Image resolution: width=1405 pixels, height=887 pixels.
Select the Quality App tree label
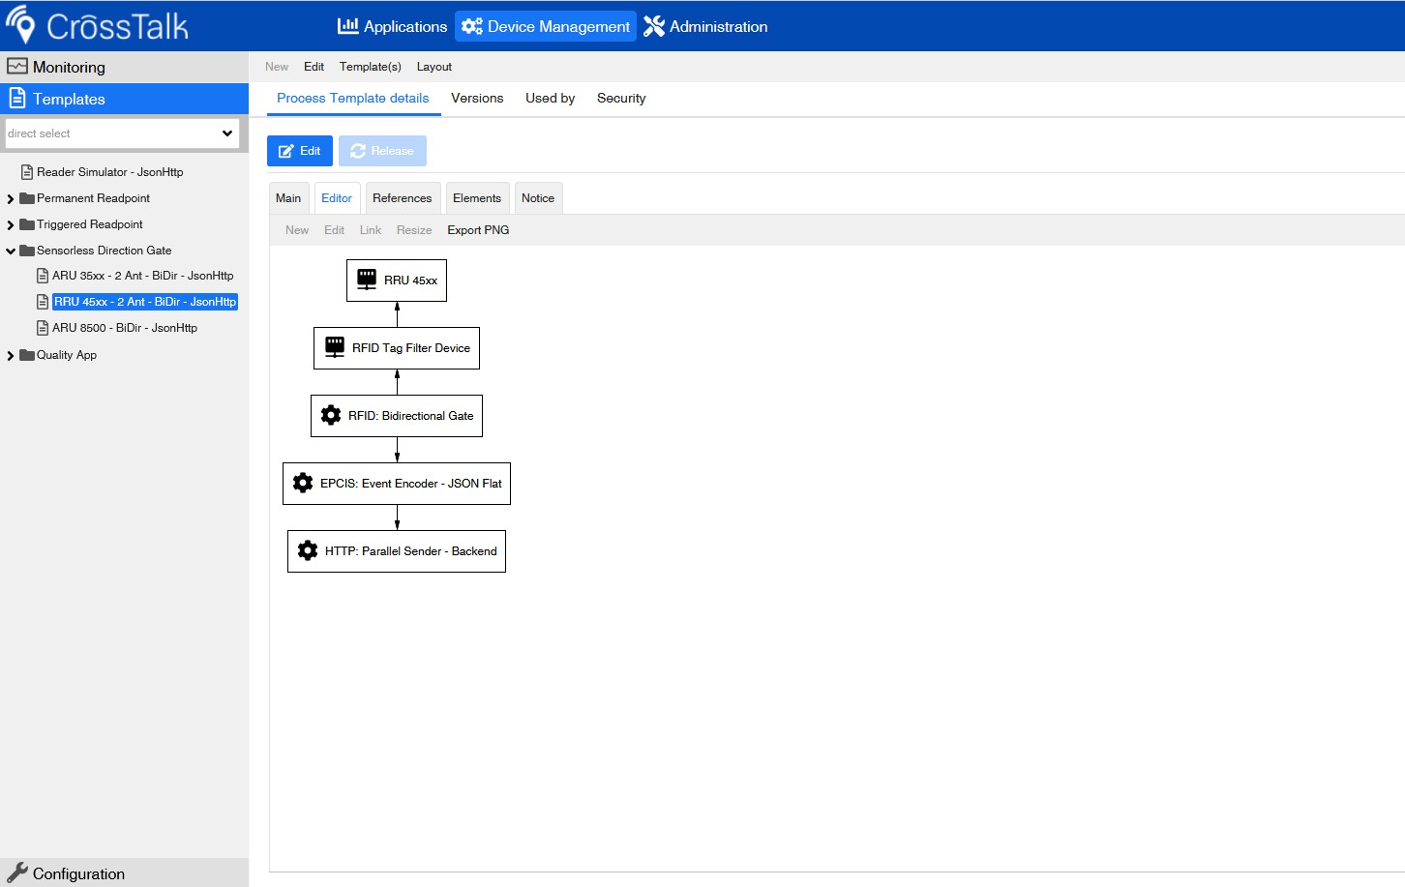(x=67, y=355)
